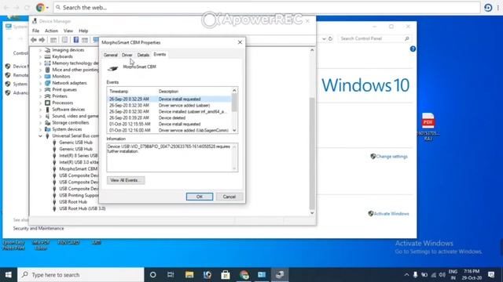Click the Start button on taskbar

coord(9,275)
